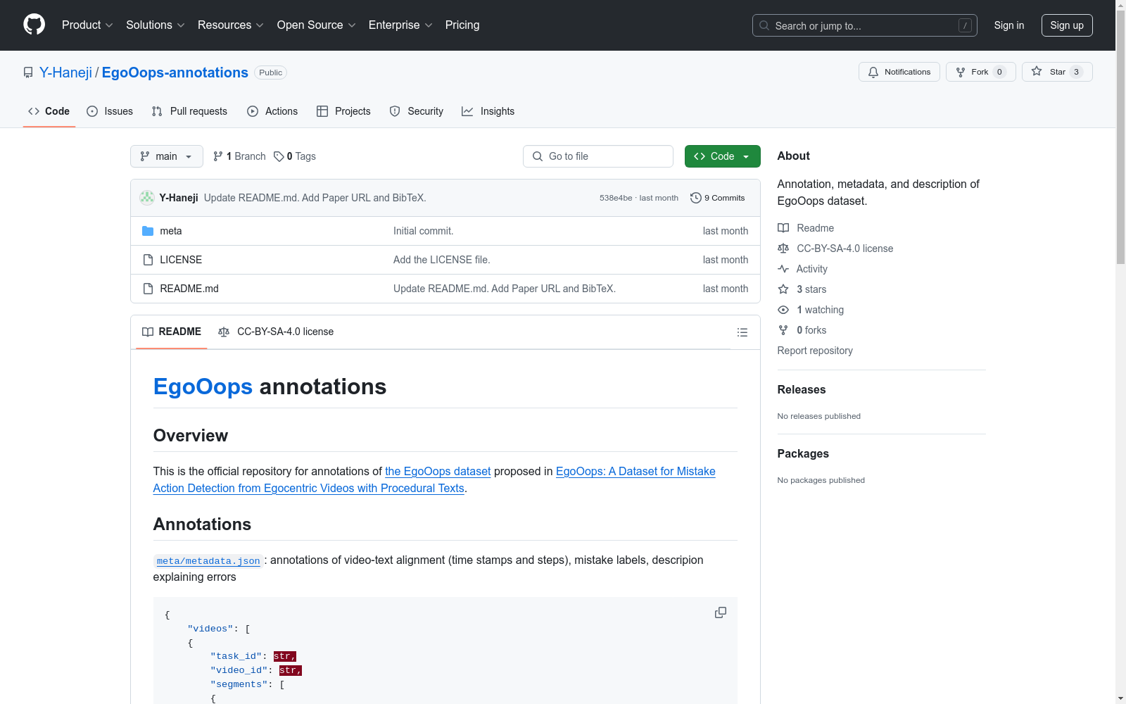Click the commits history clock icon
1126x704 pixels.
695,198
